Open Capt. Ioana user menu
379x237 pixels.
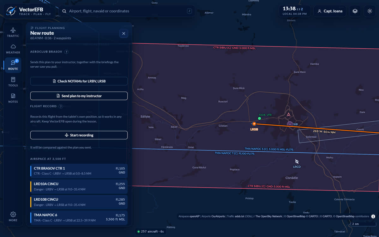point(330,11)
